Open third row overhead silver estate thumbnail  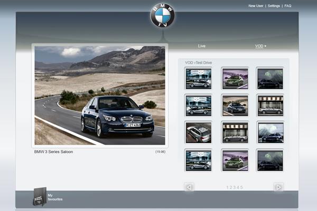pyautogui.click(x=199, y=132)
